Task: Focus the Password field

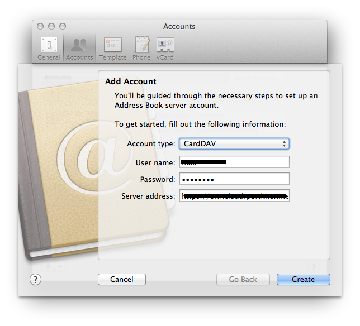Action: 234,179
